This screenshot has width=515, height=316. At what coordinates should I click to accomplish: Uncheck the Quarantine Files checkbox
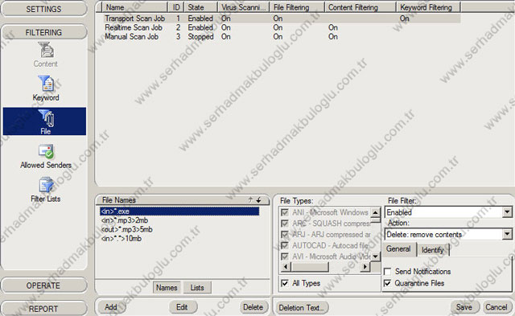[x=388, y=283]
